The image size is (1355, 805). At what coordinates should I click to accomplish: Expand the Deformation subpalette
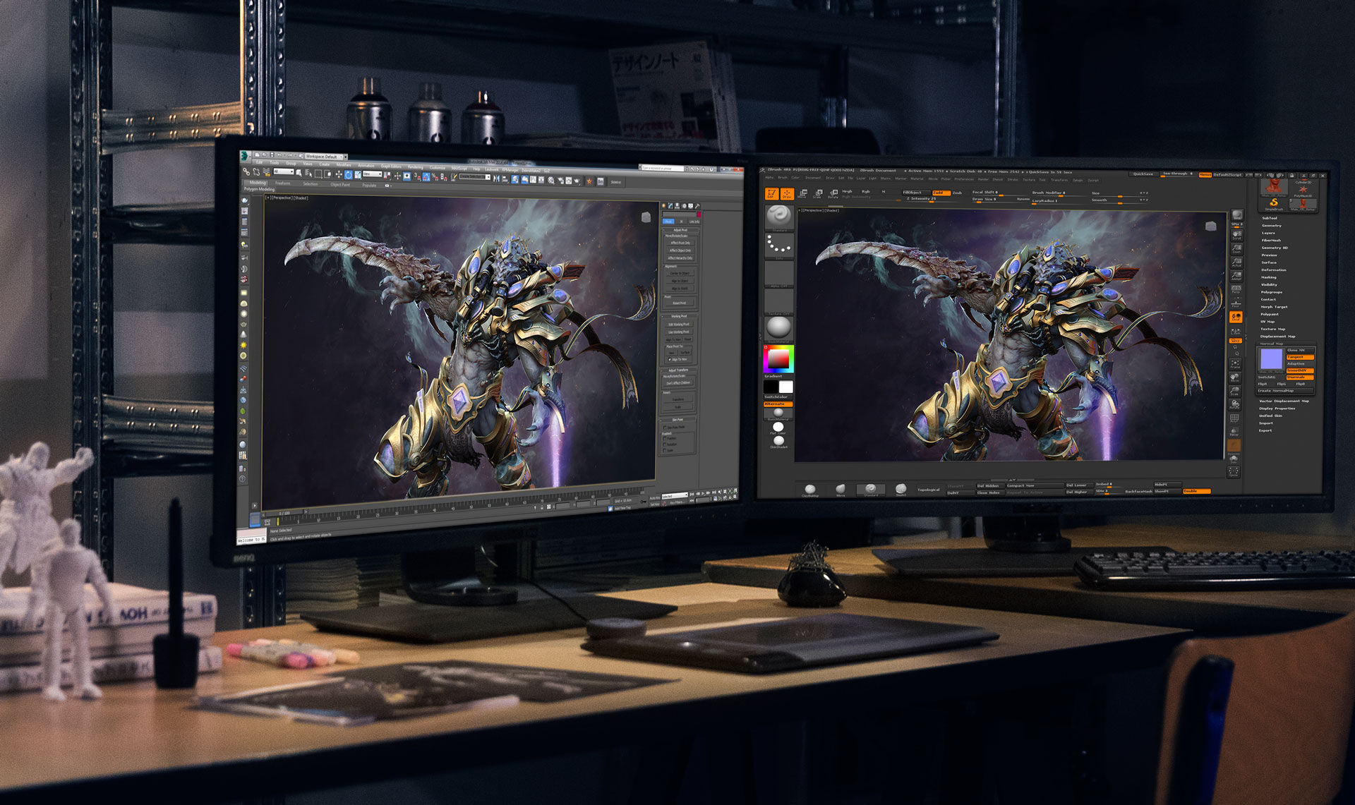pos(1274,270)
